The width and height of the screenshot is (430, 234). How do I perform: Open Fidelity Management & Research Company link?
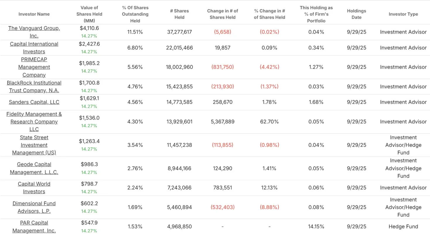pyautogui.click(x=34, y=122)
